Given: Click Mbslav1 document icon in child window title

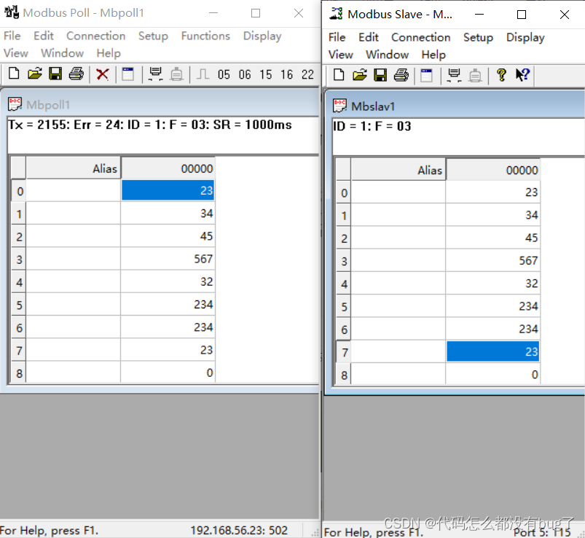Looking at the screenshot, I should pyautogui.click(x=339, y=106).
